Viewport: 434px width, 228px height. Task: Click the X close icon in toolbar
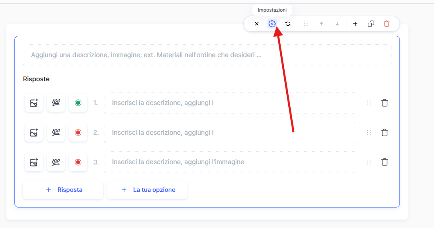[257, 24]
